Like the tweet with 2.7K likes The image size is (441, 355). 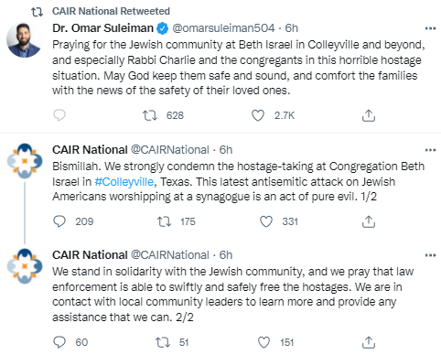[258, 115]
